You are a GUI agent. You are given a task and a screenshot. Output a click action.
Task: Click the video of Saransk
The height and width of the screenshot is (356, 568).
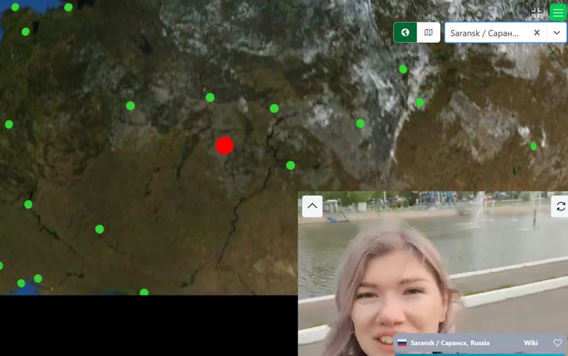[x=433, y=273]
